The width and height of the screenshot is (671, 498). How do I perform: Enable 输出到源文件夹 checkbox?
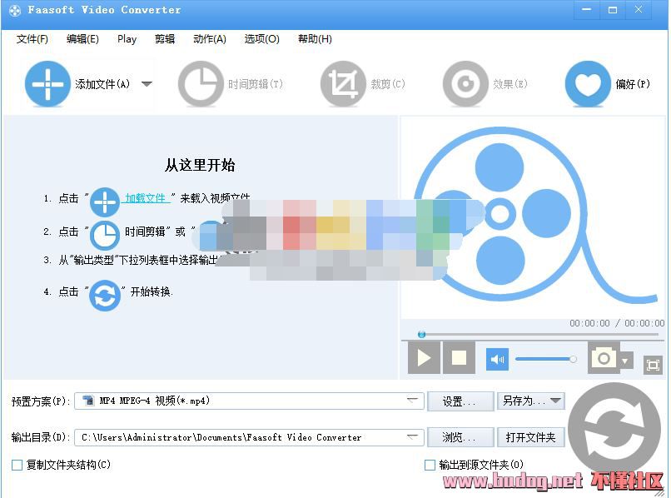[430, 465]
